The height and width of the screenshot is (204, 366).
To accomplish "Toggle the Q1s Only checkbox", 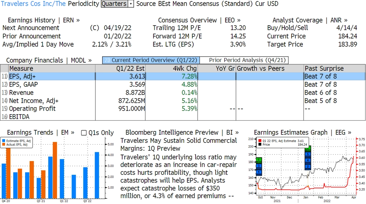I will [x=84, y=133].
